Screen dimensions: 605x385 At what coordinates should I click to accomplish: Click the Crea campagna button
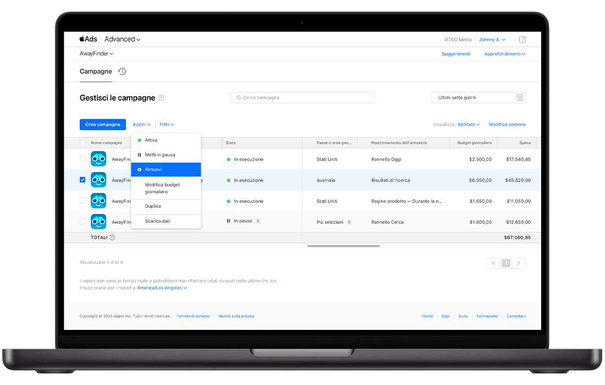[x=102, y=125]
